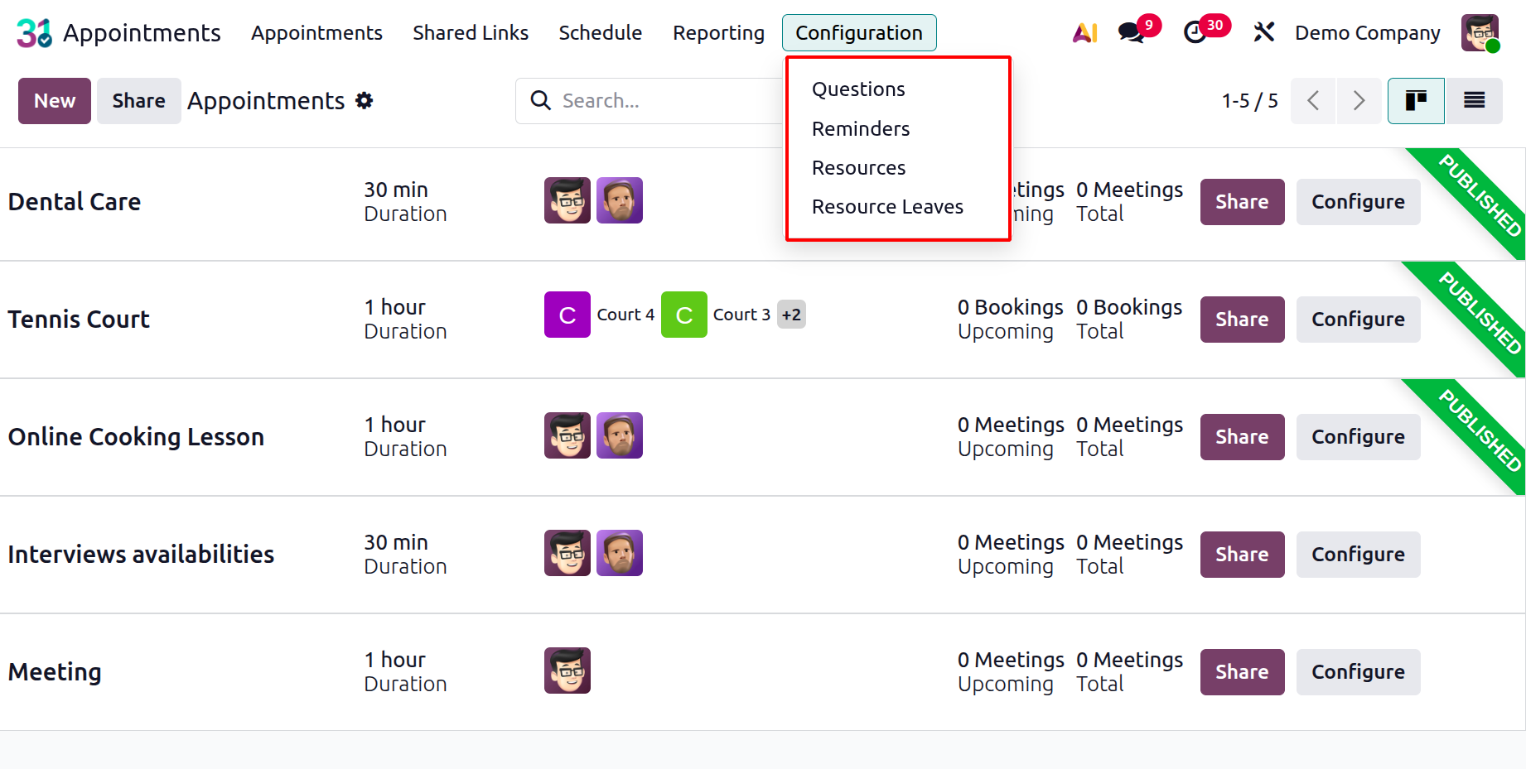
Task: Open the Appointments app logo
Action: [x=33, y=32]
